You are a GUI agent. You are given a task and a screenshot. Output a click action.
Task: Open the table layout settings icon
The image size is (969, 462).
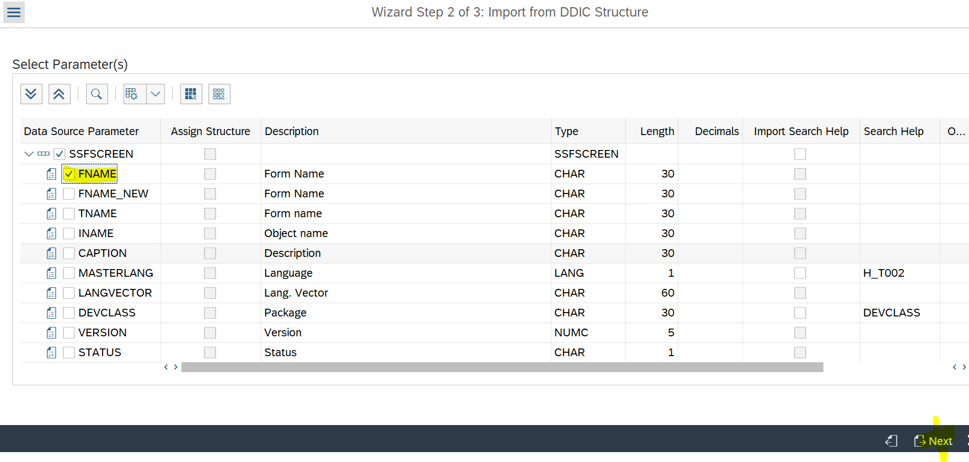pos(132,94)
